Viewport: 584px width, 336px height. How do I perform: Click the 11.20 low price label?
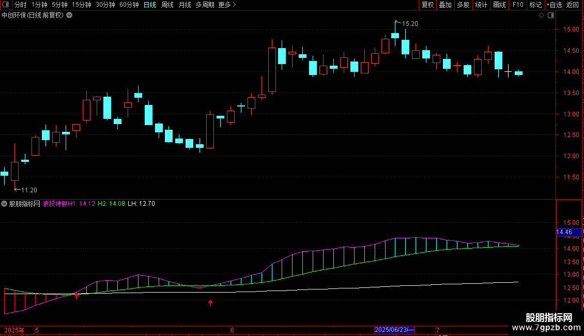[29, 190]
